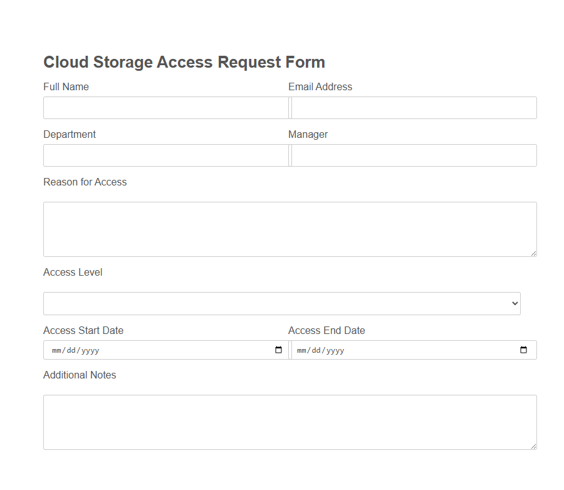
Task: Open the Access Start Date calendar picker icon
Action: [278, 350]
